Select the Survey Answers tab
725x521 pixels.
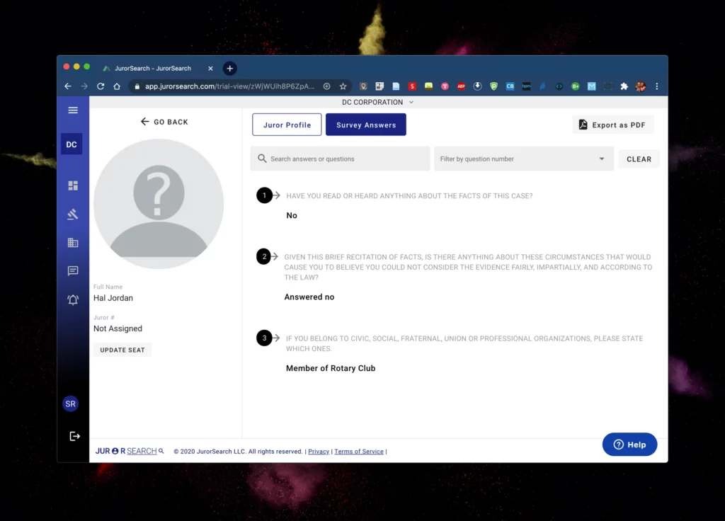(366, 125)
